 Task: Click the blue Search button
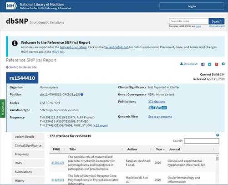[217, 21]
